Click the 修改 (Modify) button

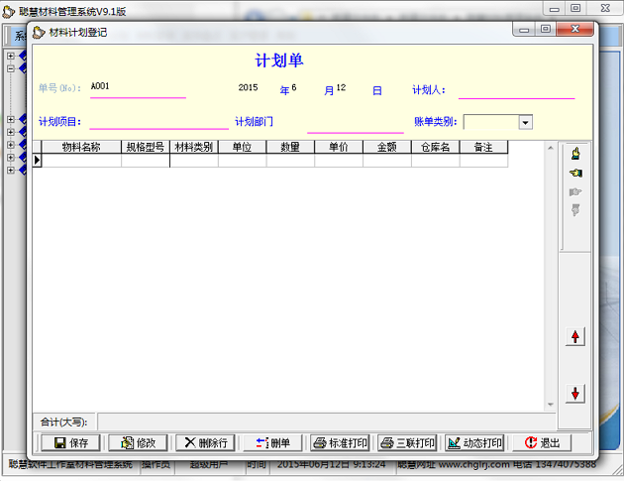pos(137,442)
